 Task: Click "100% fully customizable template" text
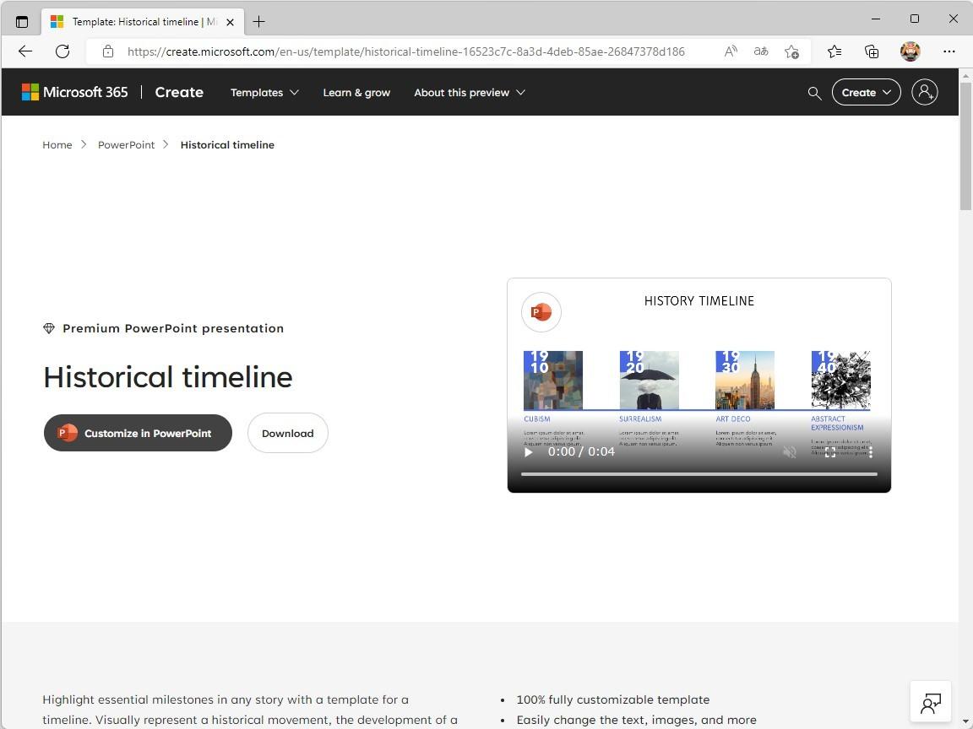click(x=613, y=699)
